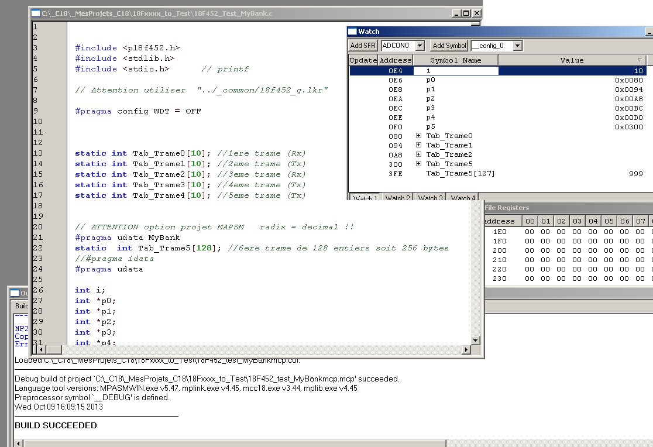Switch to the Watch 2 tab
The height and width of the screenshot is (447, 653).
pyautogui.click(x=397, y=198)
